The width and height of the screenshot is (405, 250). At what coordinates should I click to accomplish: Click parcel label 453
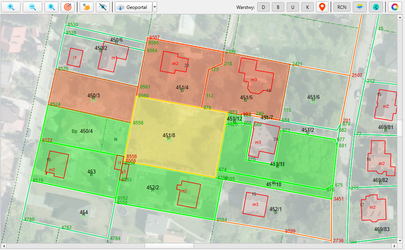pos(91,172)
